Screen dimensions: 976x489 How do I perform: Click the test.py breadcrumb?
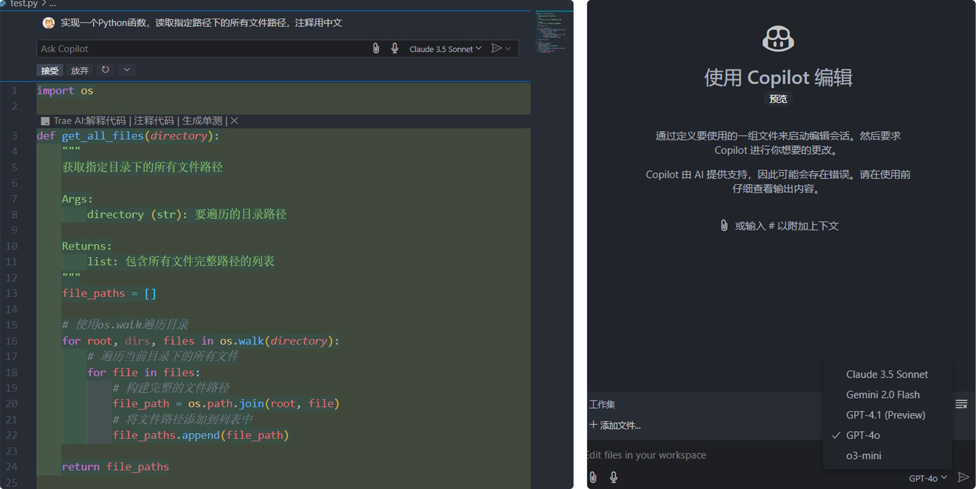[23, 4]
